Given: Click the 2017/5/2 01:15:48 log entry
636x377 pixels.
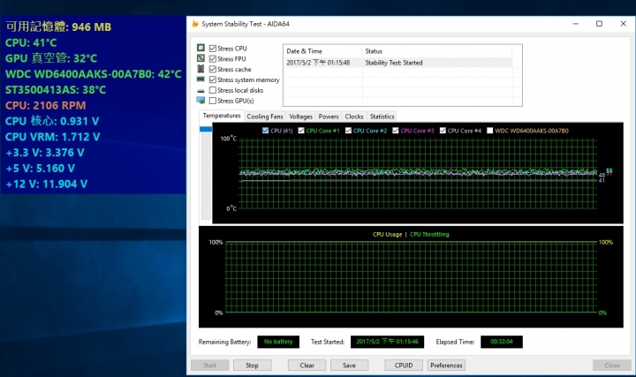Looking at the screenshot, I should [x=318, y=63].
